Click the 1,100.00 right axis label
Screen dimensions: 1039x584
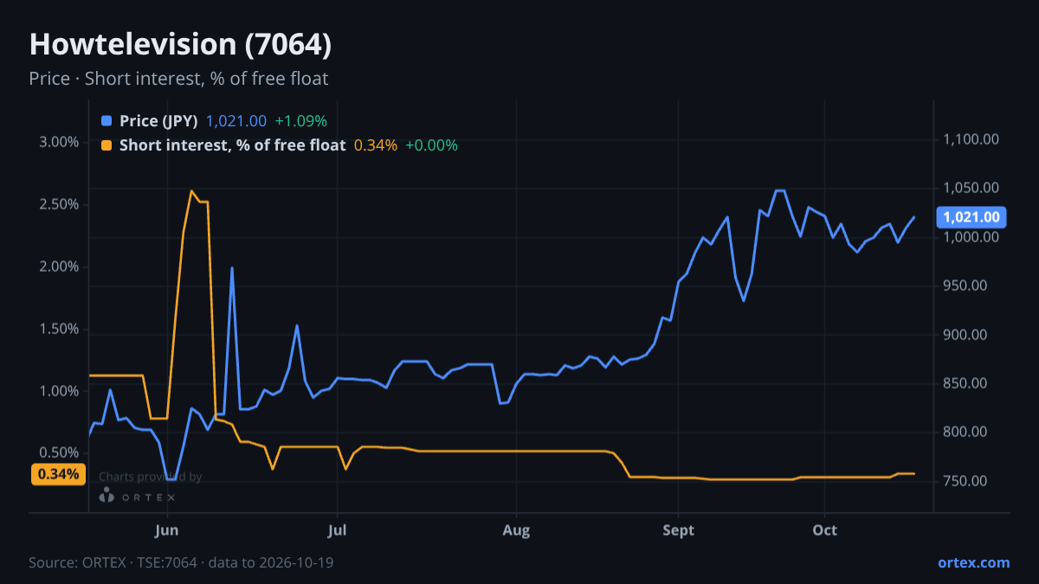coord(972,139)
